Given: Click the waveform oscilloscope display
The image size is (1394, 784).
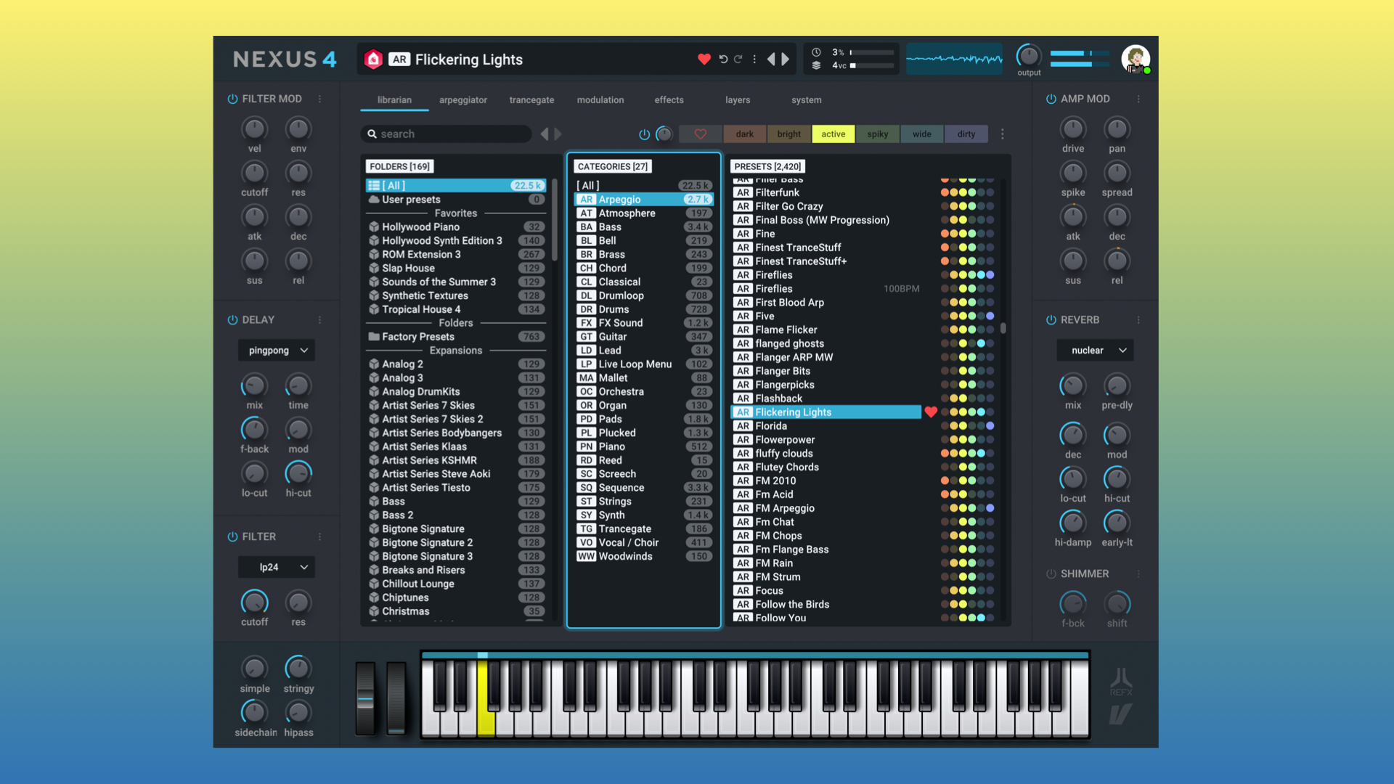Looking at the screenshot, I should point(954,60).
